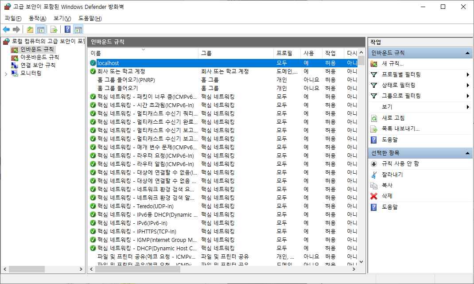
Task: Open the 파일(F) menu
Action: coord(13,19)
